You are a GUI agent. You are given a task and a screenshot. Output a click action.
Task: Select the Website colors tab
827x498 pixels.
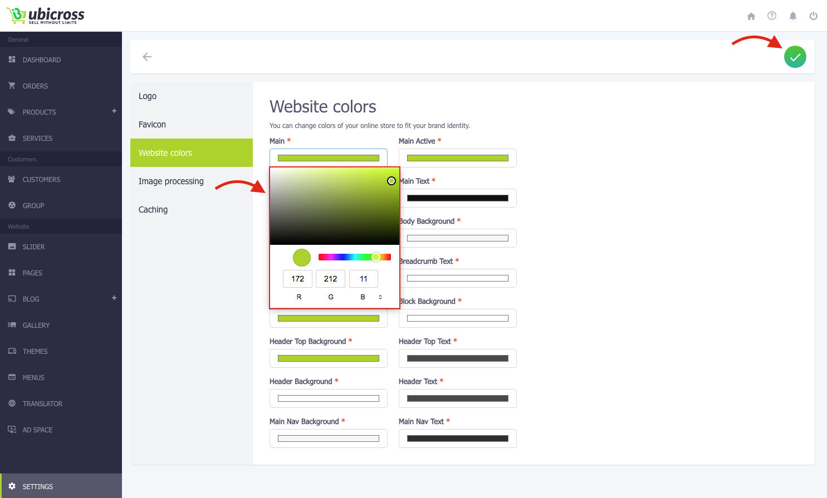pos(192,153)
